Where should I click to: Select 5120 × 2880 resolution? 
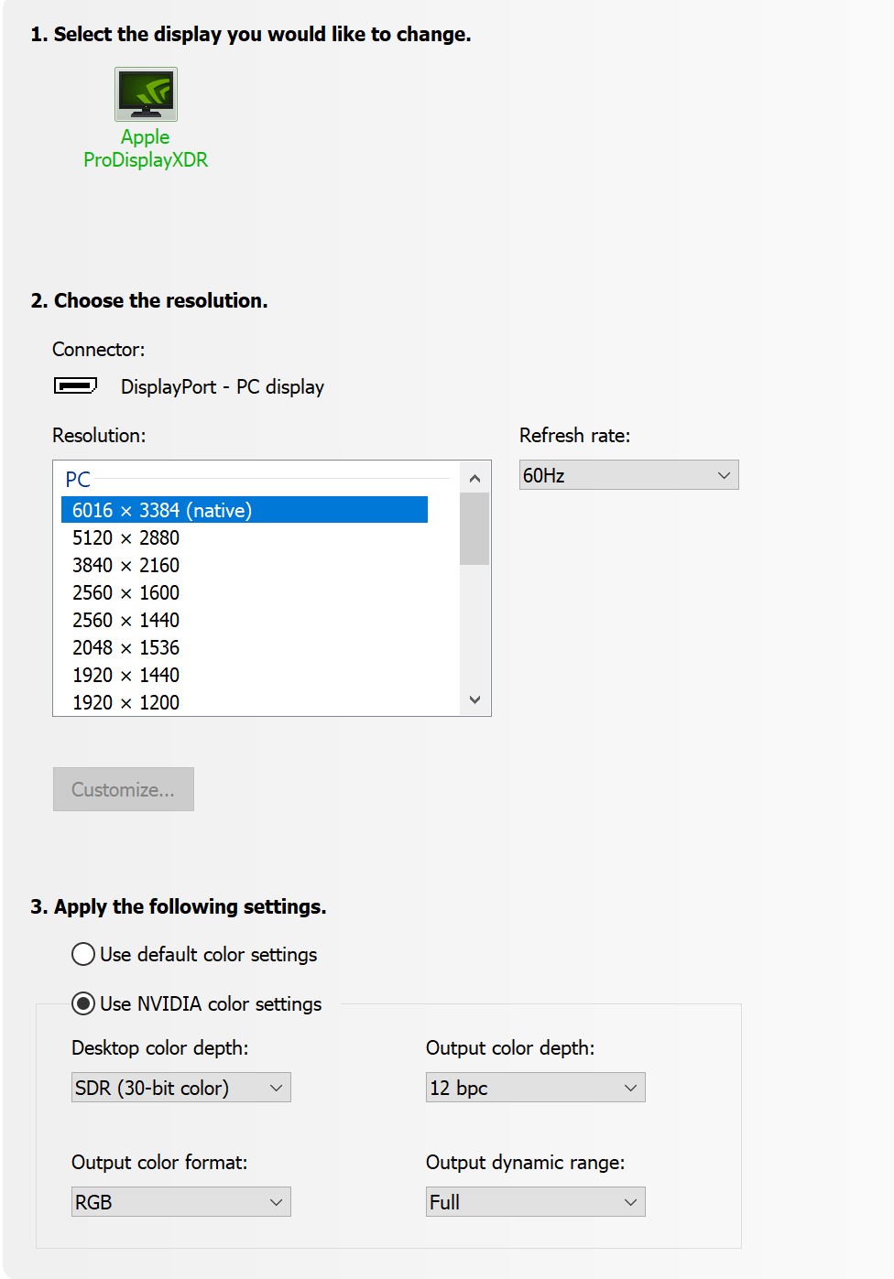point(126,537)
